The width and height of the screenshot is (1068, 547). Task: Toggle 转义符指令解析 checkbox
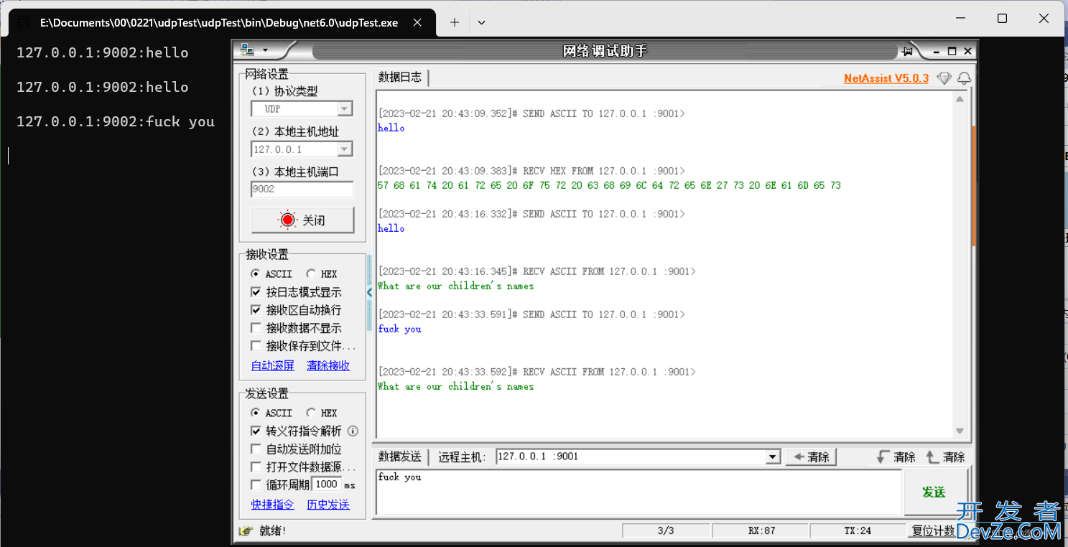[x=256, y=431]
